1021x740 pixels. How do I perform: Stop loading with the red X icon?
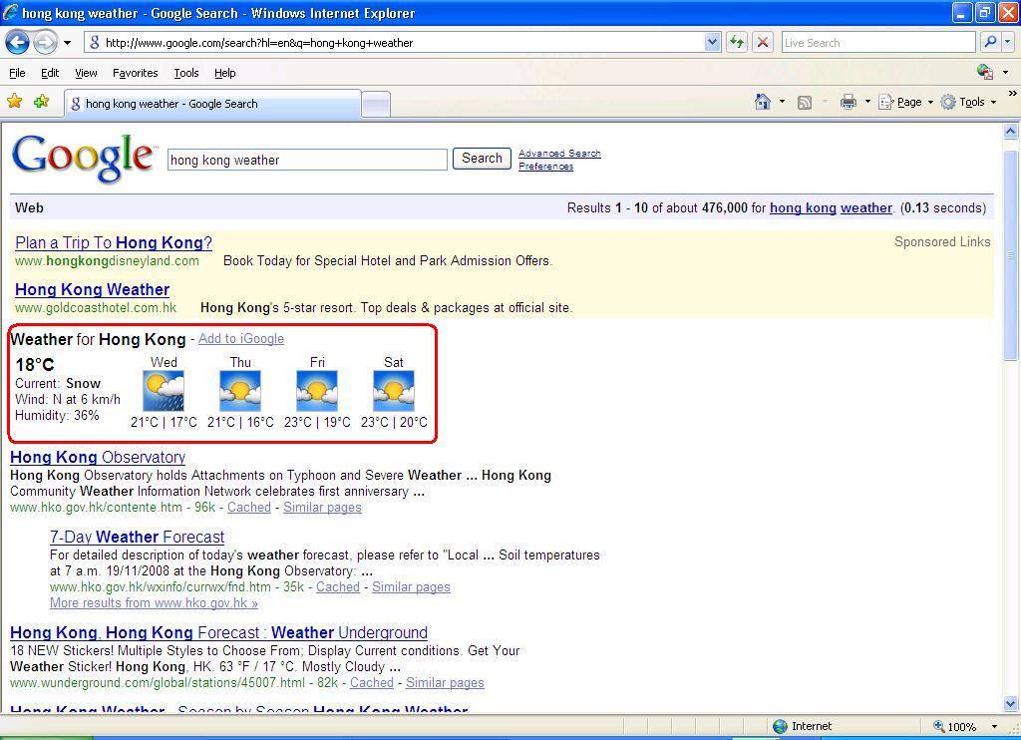click(x=763, y=42)
